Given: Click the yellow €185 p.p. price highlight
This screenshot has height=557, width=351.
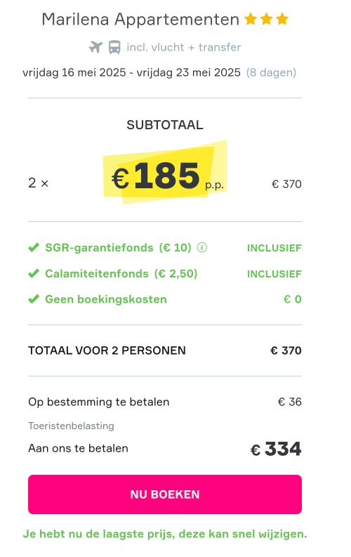Looking at the screenshot, I should coord(165,173).
